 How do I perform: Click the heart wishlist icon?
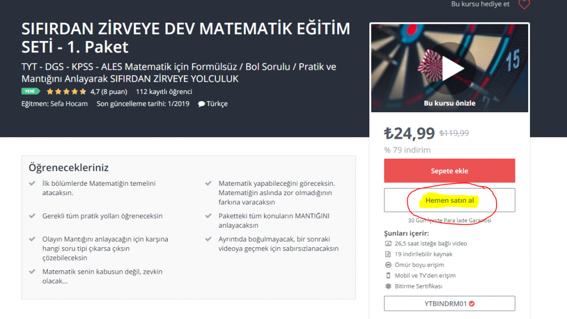[524, 4]
